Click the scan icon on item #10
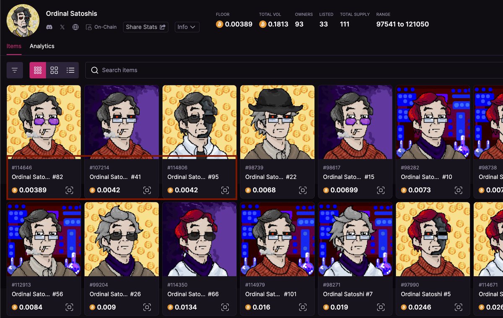The height and width of the screenshot is (318, 503). coord(459,190)
